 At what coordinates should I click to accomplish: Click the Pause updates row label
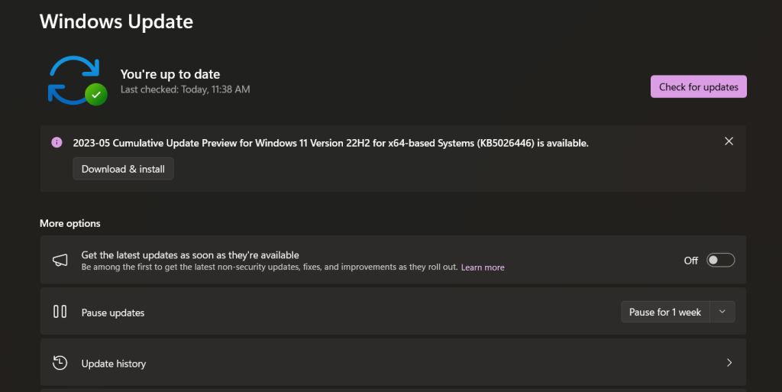coord(113,313)
